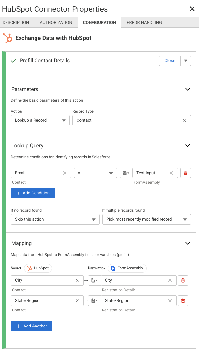Delete the Email lookup condition
This screenshot has height=351, width=199.
click(186, 173)
